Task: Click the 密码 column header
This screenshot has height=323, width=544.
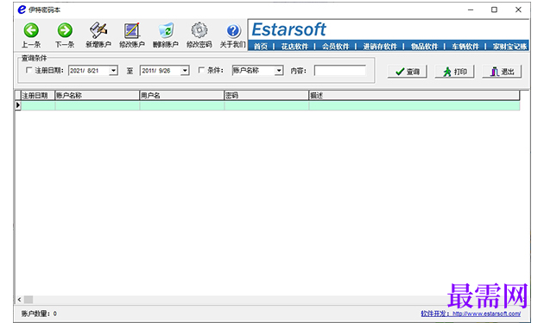Action: tap(267, 95)
